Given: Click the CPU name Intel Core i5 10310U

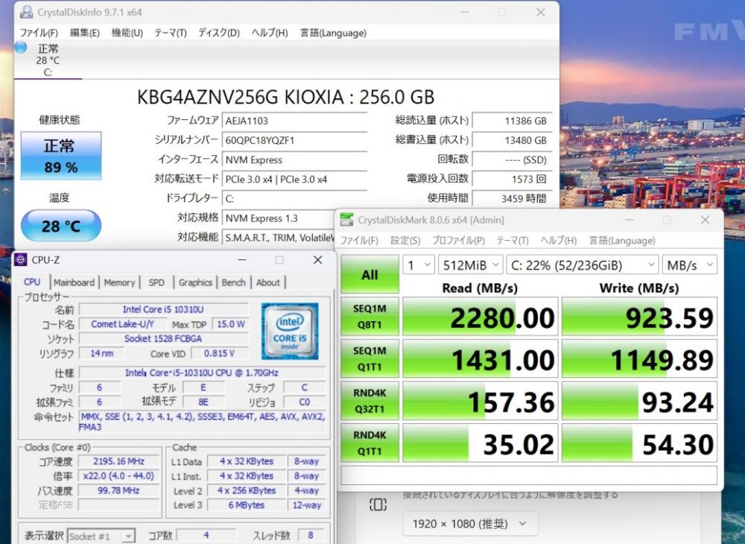Looking at the screenshot, I should click(x=163, y=309).
